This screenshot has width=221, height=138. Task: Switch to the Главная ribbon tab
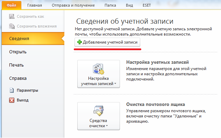pyautogui.click(x=35, y=5)
